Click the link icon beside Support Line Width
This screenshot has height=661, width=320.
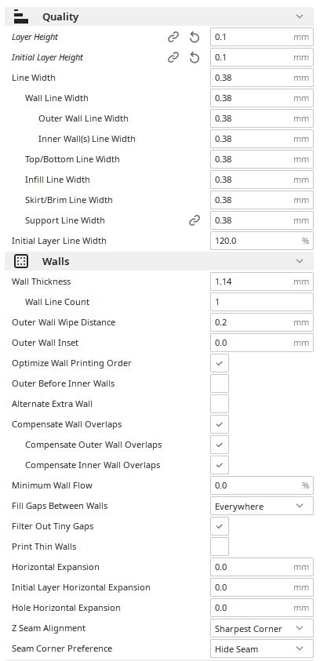tap(194, 220)
